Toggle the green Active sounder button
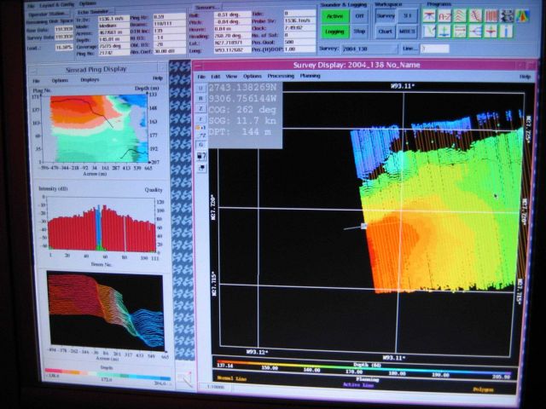This screenshot has width=546, height=409. 334,16
